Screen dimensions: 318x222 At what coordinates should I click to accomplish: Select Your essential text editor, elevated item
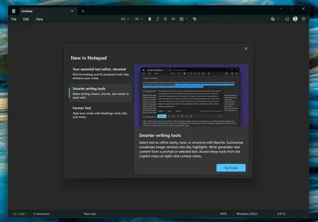(x=101, y=73)
